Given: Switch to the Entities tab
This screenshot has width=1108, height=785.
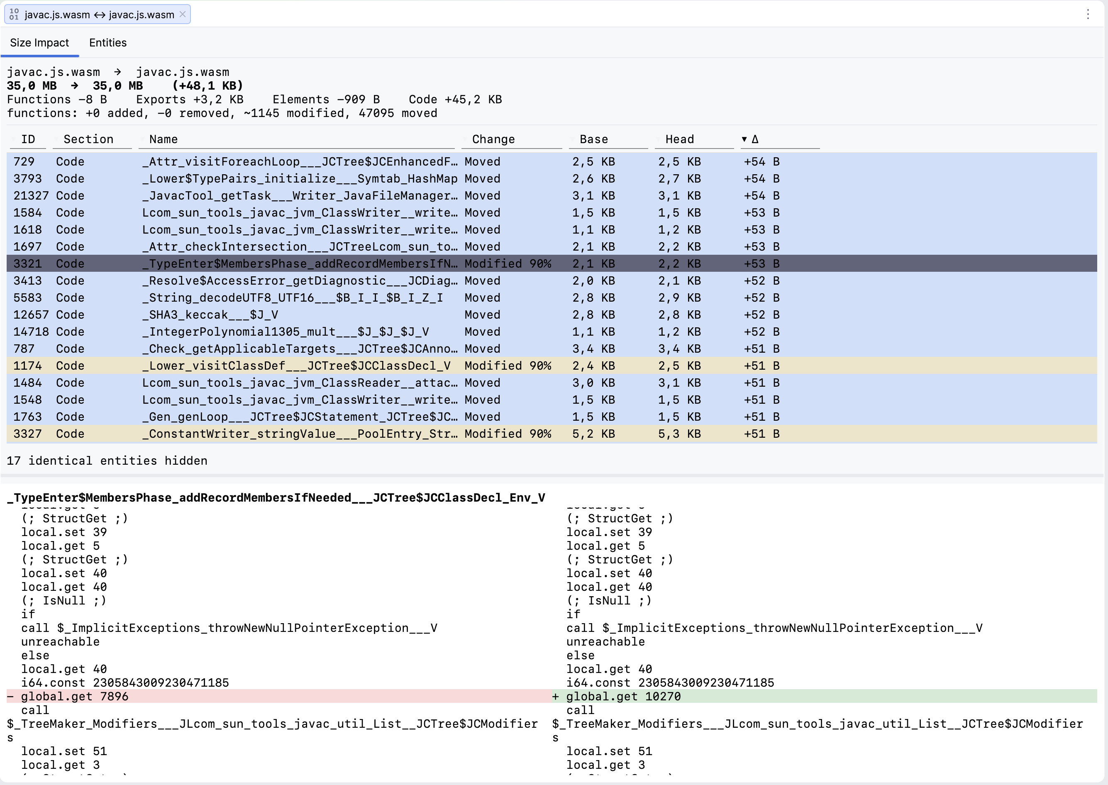Looking at the screenshot, I should (x=108, y=43).
